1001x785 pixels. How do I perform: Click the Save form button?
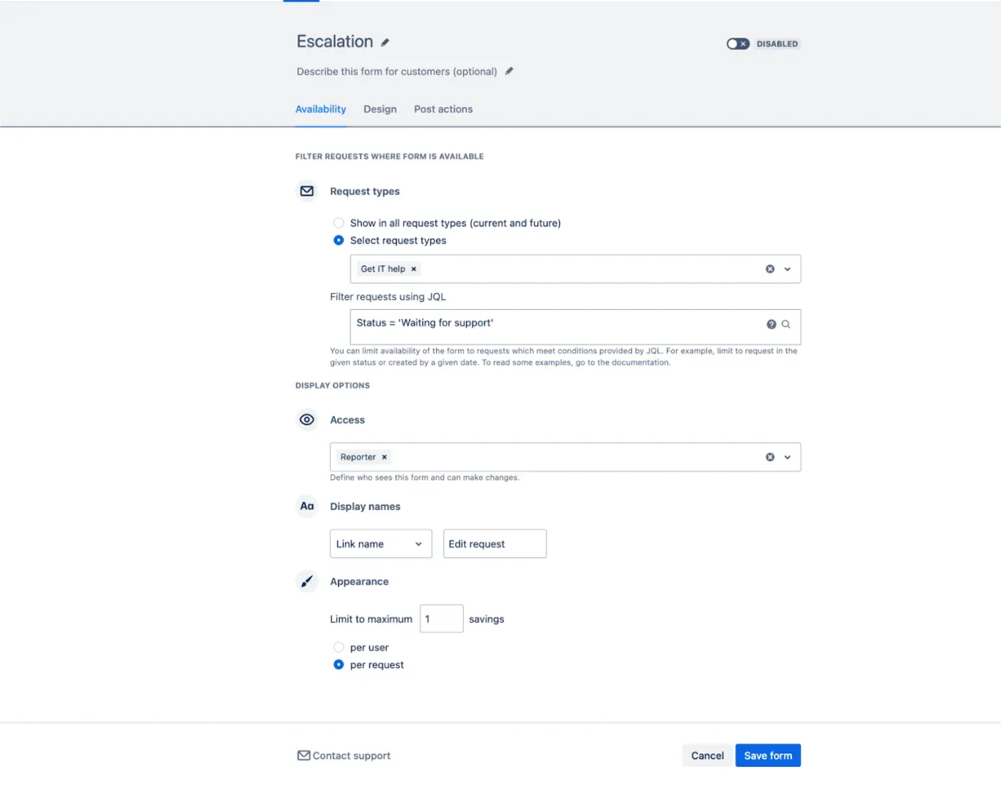(x=767, y=756)
